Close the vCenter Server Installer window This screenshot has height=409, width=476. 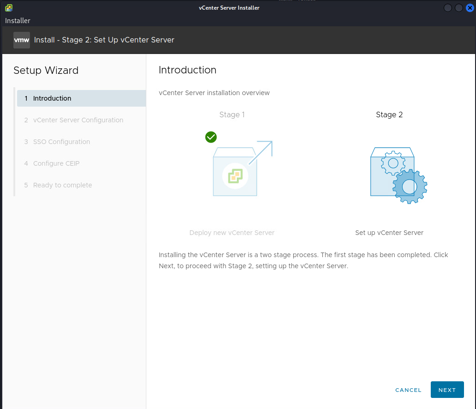pyautogui.click(x=470, y=8)
